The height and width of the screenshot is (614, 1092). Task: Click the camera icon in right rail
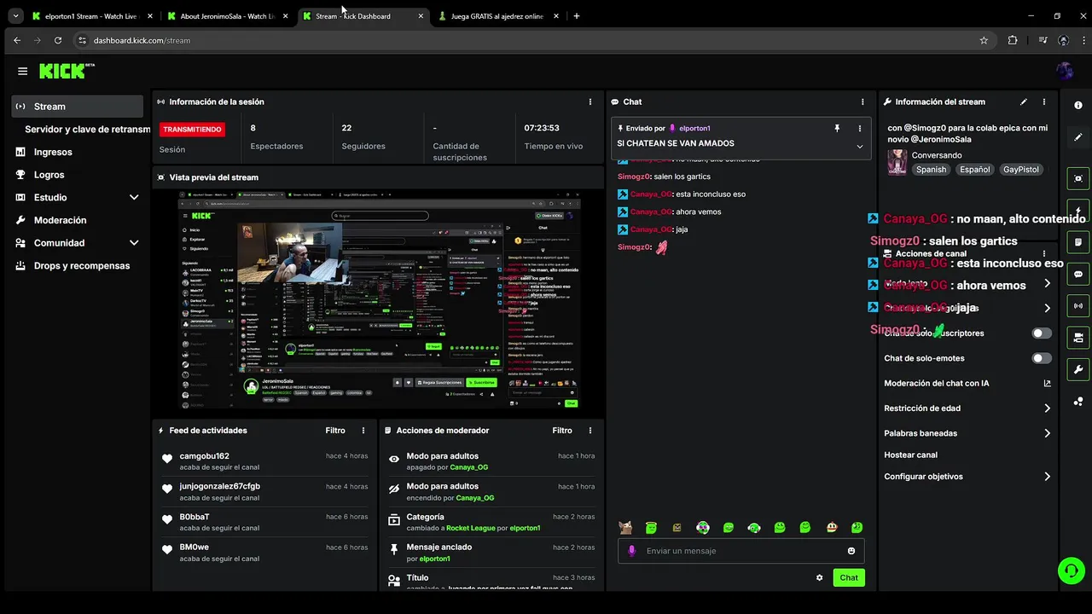point(1078,338)
